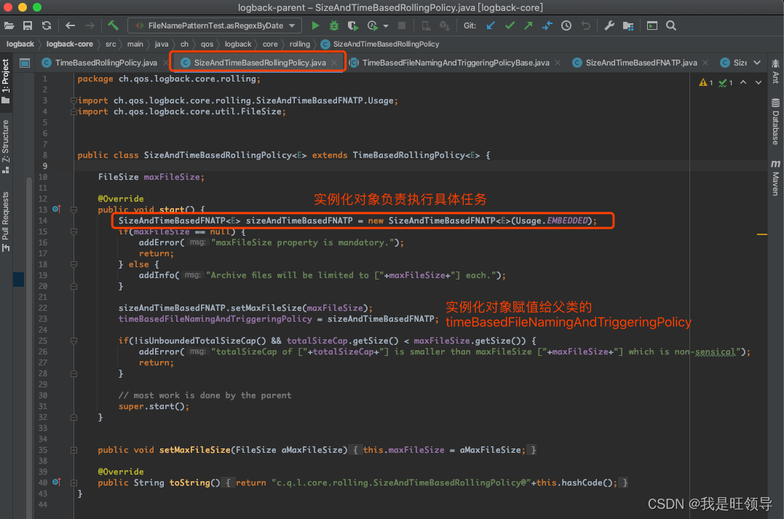Viewport: 784px width, 519px height.
Task: Run with coverage shield icon
Action: pos(353,25)
